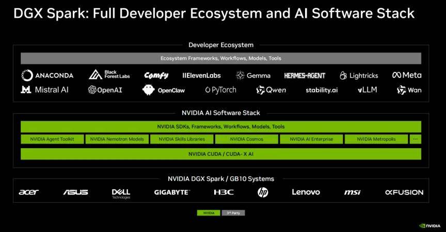This screenshot has width=446, height=232.
Task: Select the Meta logo
Action: (x=407, y=75)
